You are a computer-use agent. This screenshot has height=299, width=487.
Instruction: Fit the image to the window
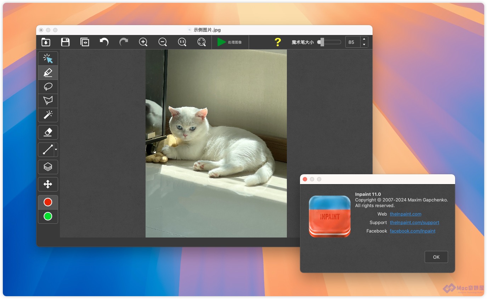pos(202,42)
